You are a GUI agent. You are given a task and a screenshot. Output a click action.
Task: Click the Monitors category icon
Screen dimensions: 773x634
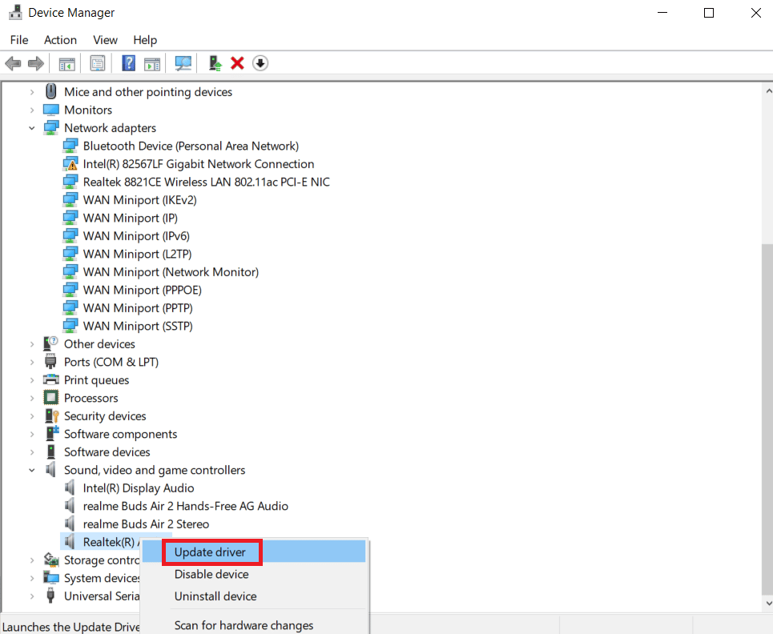[50, 110]
